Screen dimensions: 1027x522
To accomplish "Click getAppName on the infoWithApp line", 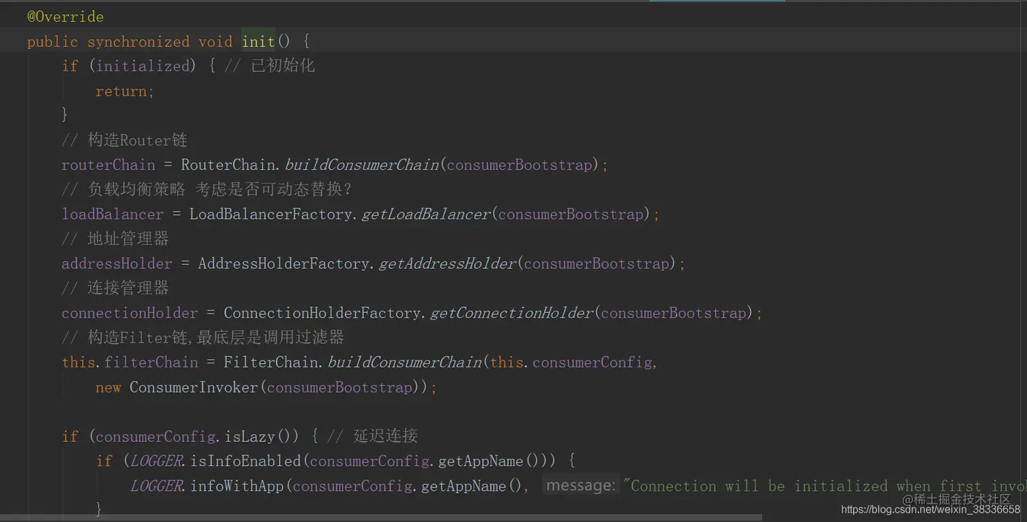I will [x=464, y=486].
